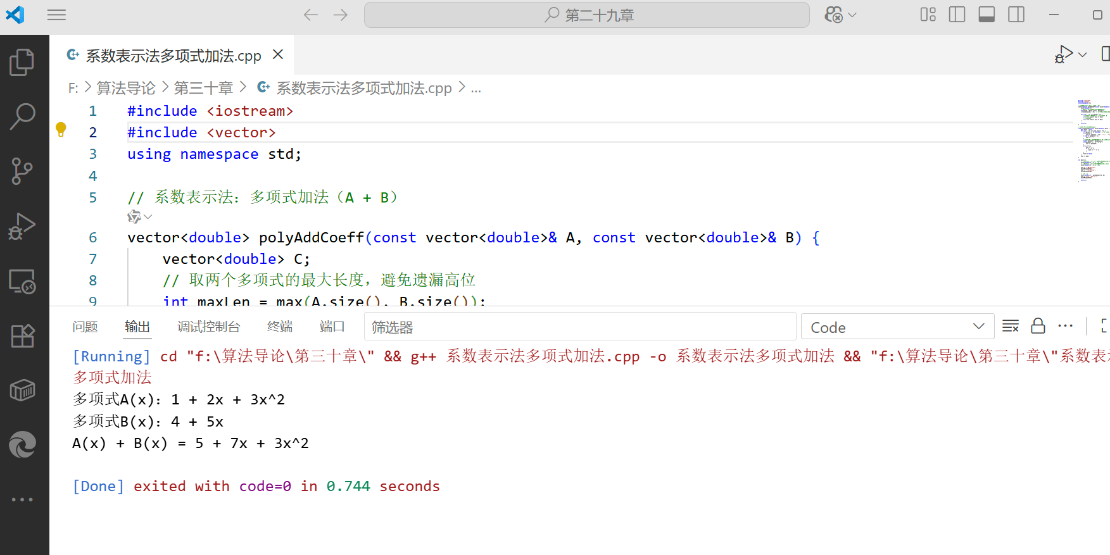The height and width of the screenshot is (555, 1110).
Task: Open the Explorer view in activity bar
Action: click(23, 62)
